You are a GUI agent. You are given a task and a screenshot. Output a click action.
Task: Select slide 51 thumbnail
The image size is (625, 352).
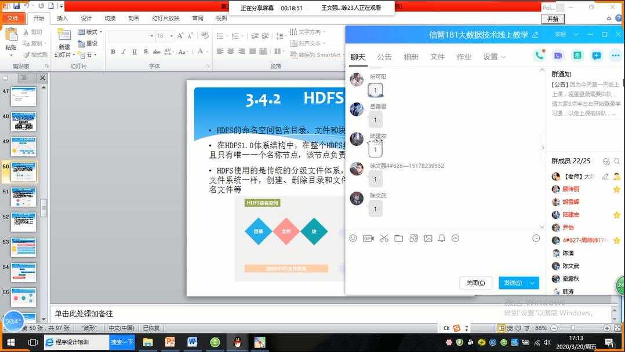(24, 197)
